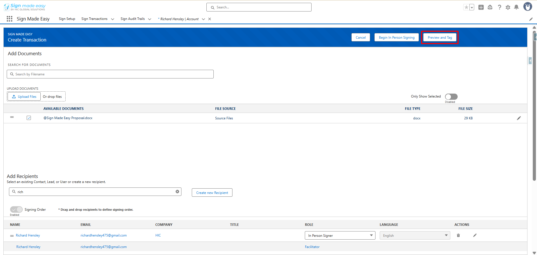Click the Search by Filename field
537x255 pixels.
pyautogui.click(x=110, y=74)
